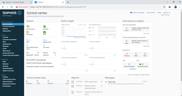The image size is (182, 96).
Task: Open the VPN status icon
Action: [x=45, y=32]
